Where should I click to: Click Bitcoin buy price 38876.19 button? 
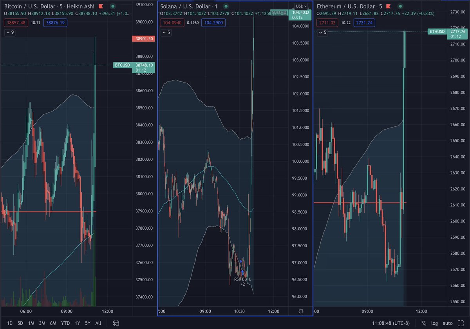pos(56,23)
